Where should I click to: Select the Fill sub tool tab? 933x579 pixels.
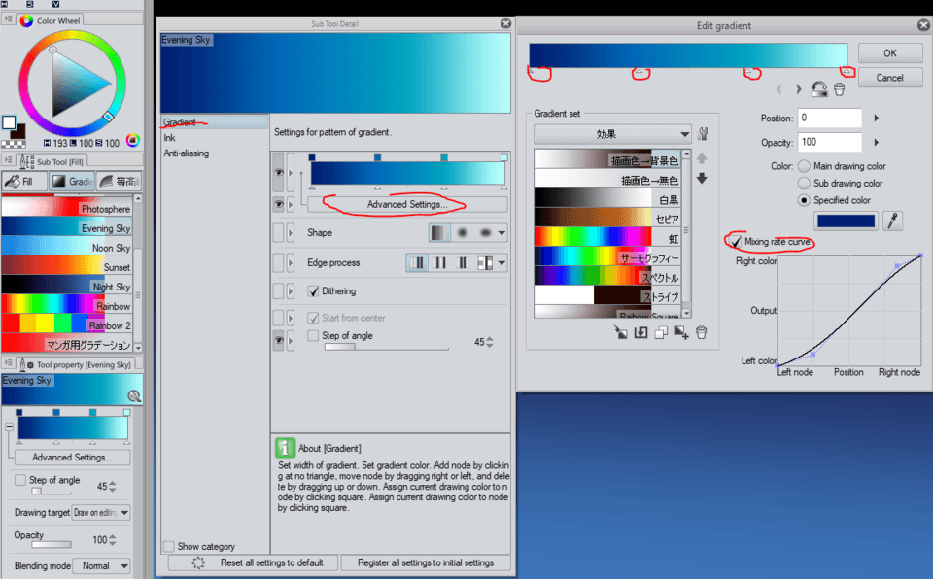pyautogui.click(x=23, y=182)
